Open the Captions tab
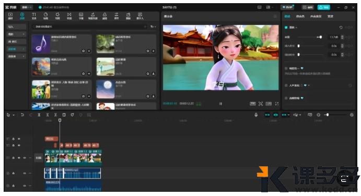Image resolution: width=361 pixels, height=196 pixels. [81, 16]
